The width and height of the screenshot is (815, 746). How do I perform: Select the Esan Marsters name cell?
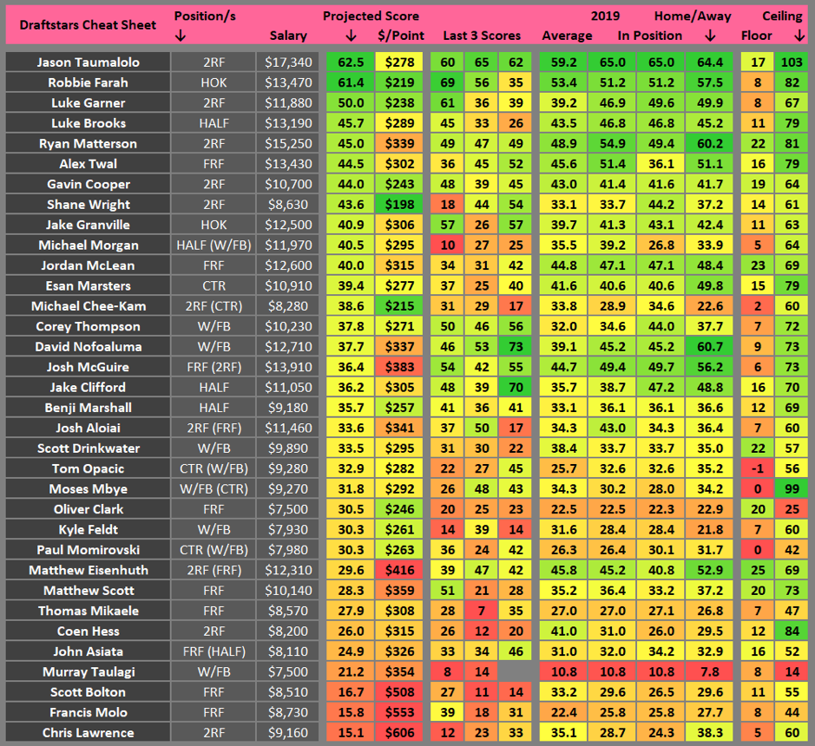(x=88, y=285)
